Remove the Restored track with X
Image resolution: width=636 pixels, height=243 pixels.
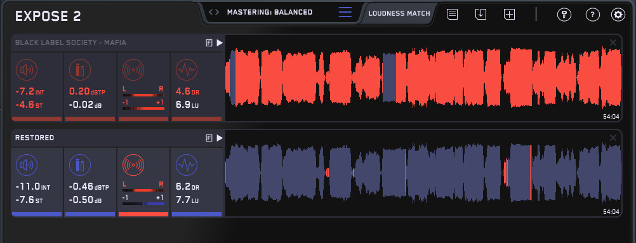tap(613, 138)
